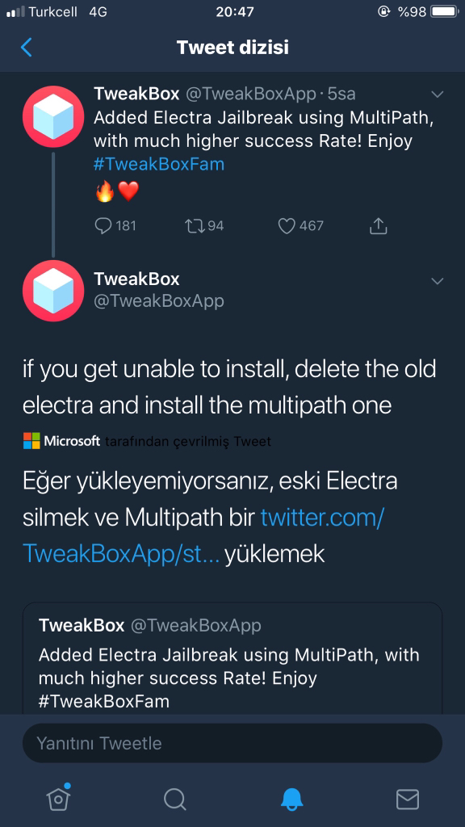Image resolution: width=465 pixels, height=827 pixels.
Task: Open direct messages via the envelope icon
Action: pyautogui.click(x=408, y=800)
